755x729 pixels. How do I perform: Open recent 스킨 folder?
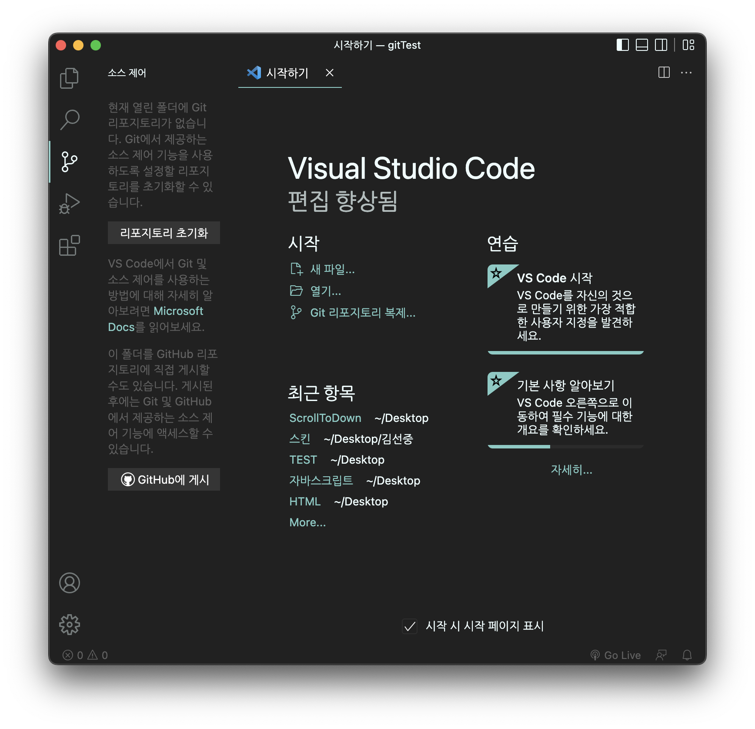click(300, 439)
